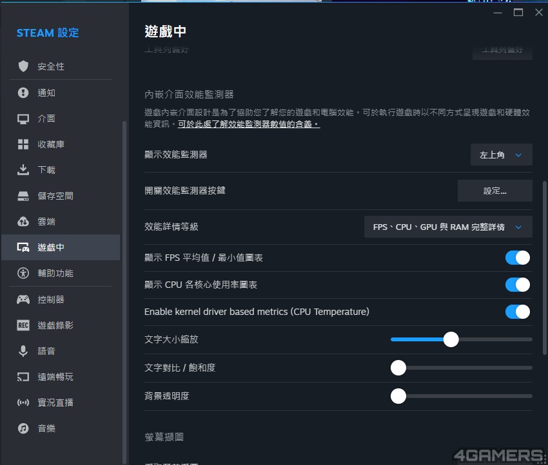Click the overlay icon beside 遊戲中
The width and height of the screenshot is (548, 465).
pyautogui.click(x=23, y=247)
